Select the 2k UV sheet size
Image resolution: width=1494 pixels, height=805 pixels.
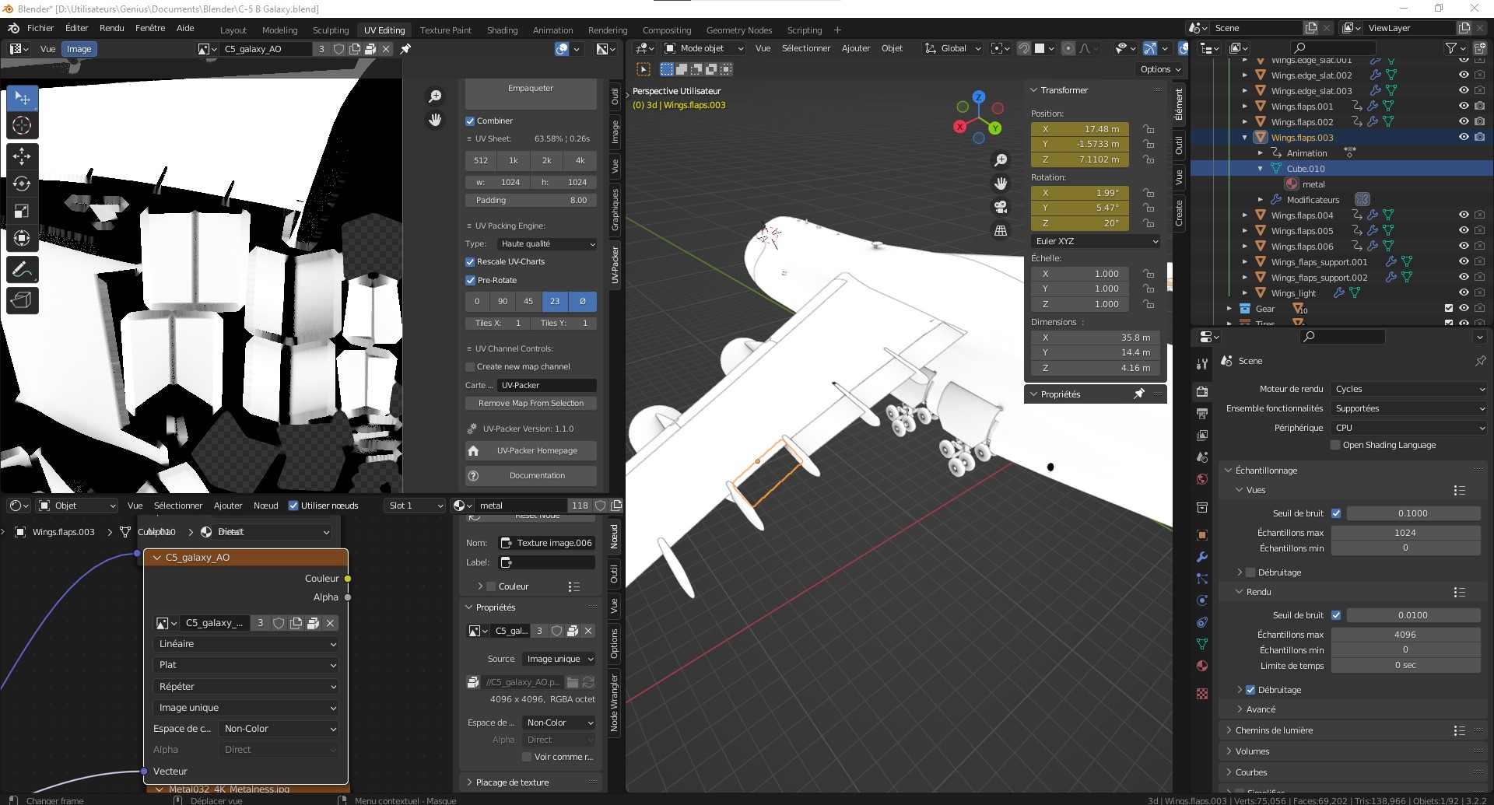click(x=546, y=160)
